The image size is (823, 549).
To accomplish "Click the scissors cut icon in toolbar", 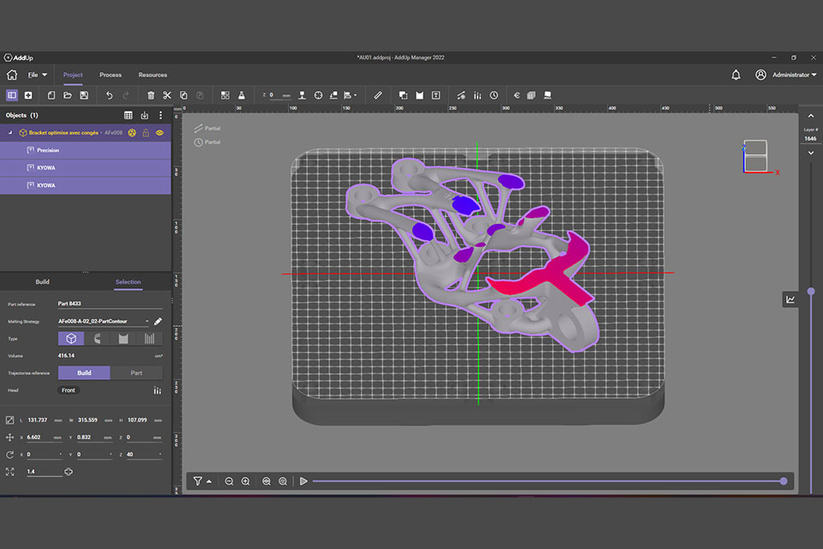I will click(167, 95).
